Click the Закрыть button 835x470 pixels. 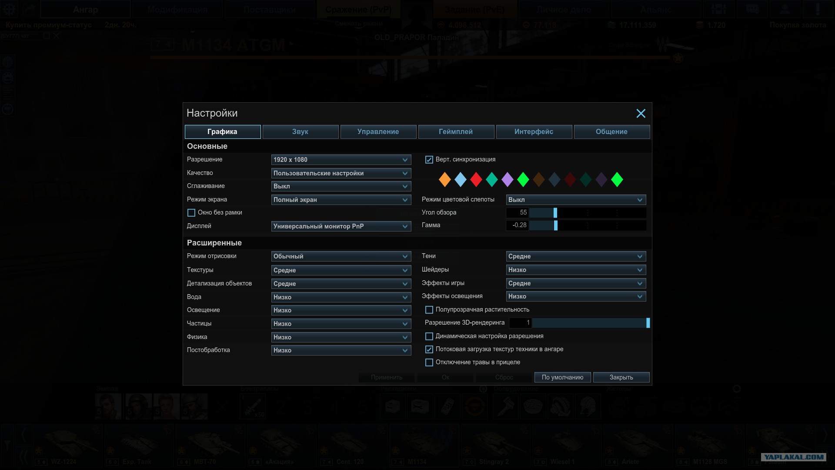[621, 377]
